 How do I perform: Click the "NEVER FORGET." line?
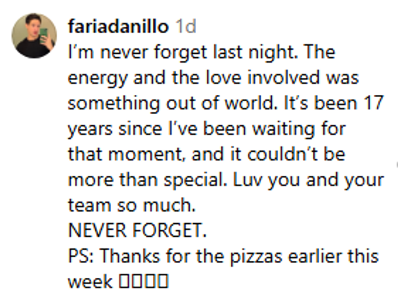tap(137, 231)
